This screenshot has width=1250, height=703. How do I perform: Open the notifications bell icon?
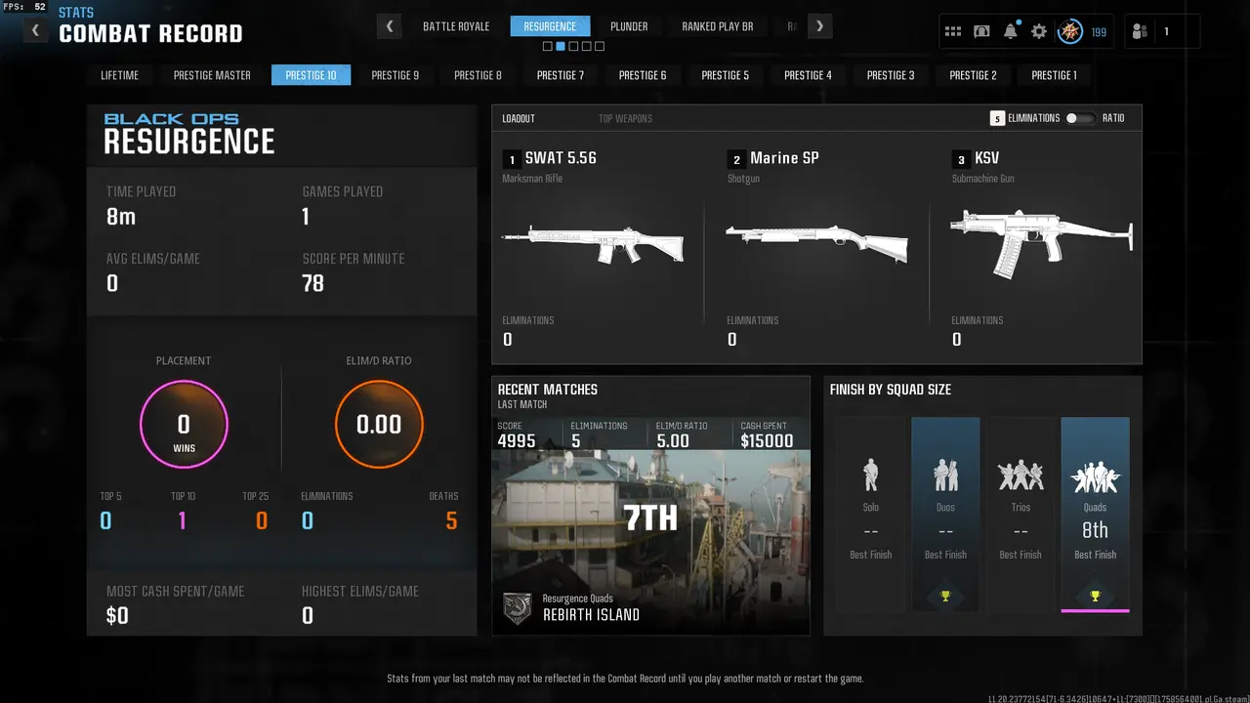coord(1011,31)
